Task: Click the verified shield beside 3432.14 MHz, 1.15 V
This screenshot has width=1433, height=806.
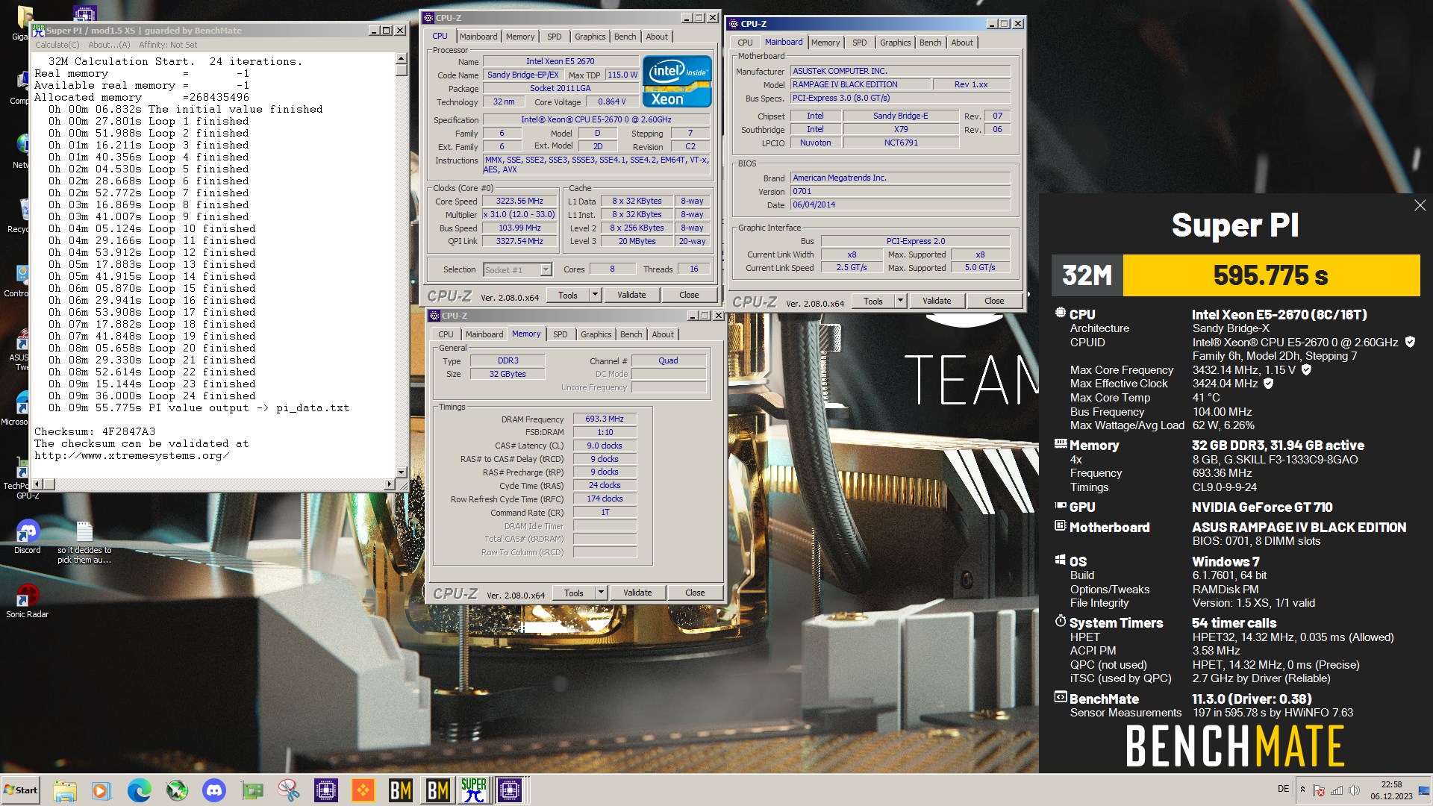Action: (1306, 369)
